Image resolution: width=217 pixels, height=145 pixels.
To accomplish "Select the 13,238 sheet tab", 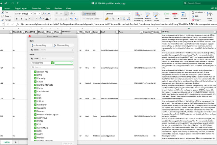I will click(6, 142).
